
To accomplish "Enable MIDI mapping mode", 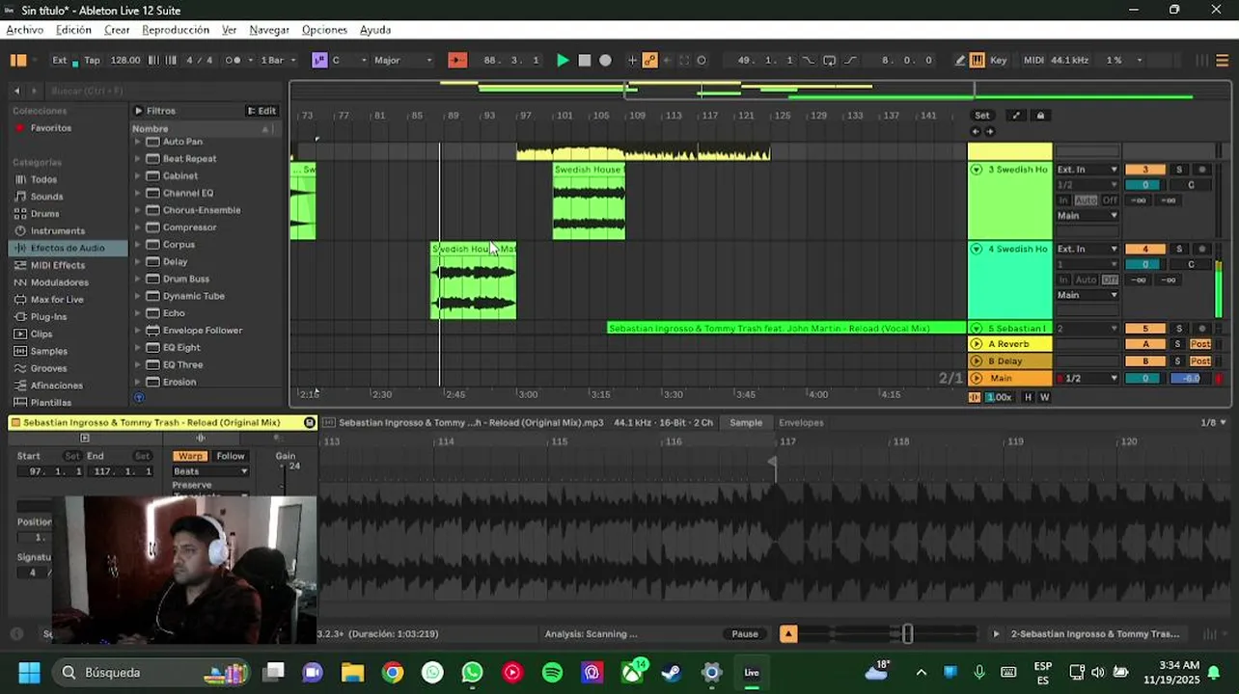I will pyautogui.click(x=1033, y=60).
